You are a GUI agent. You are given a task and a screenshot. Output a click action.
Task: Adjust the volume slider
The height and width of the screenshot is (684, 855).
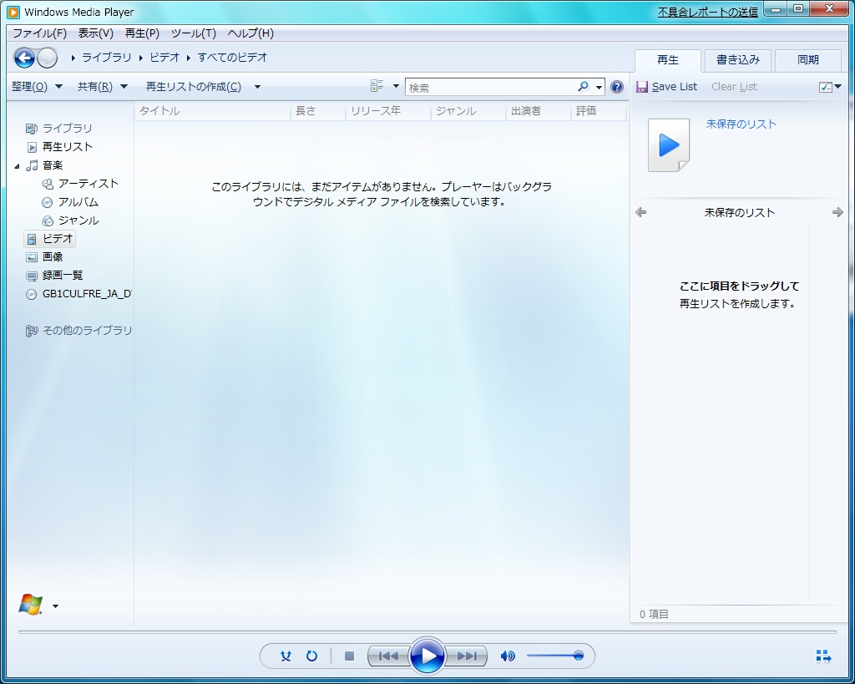click(x=555, y=656)
